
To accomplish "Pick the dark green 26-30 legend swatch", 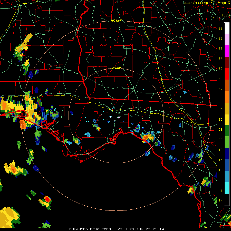I will point(227,131).
